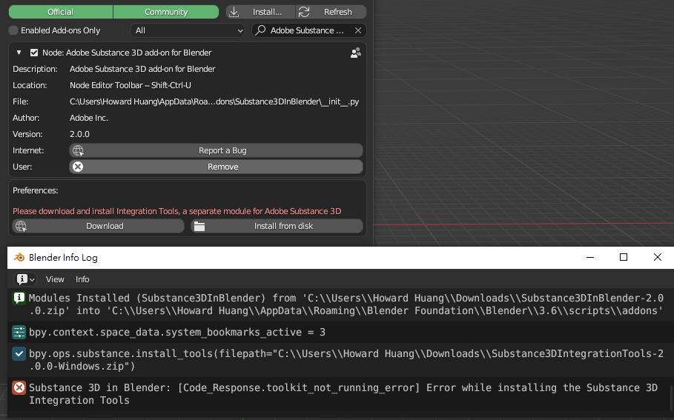Click Download for Integration Tools
Screen dimensions: 674x420
98,227
